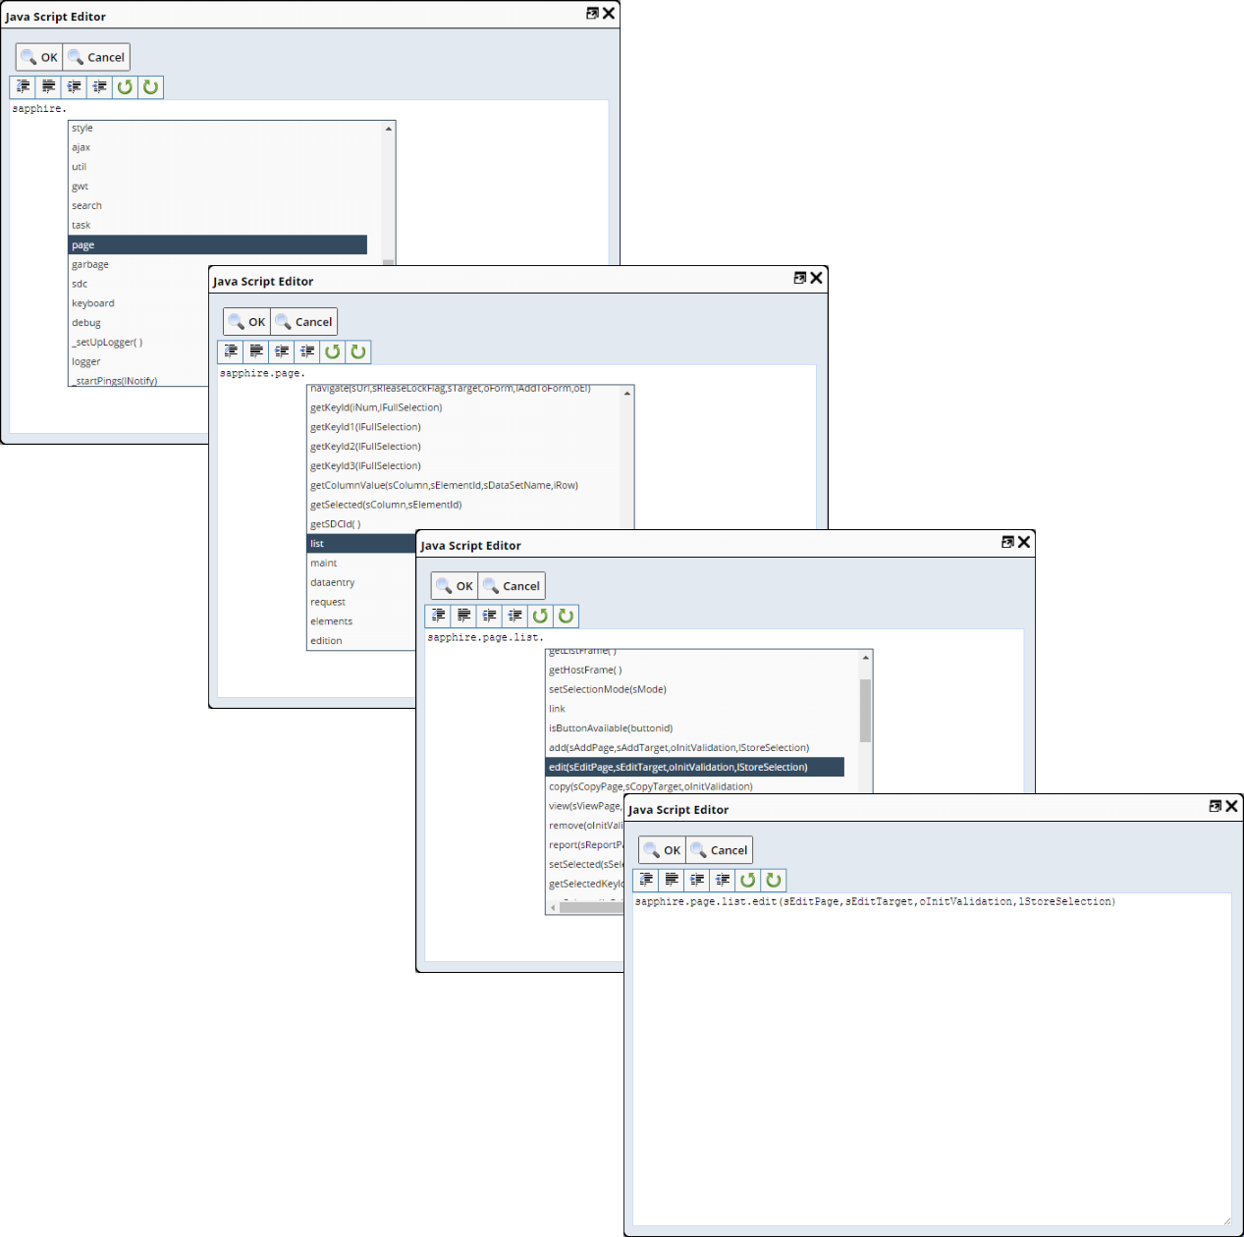This screenshot has height=1237, width=1244.
Task: Click the resize grip of the code text area
Action: pyautogui.click(x=1226, y=1220)
